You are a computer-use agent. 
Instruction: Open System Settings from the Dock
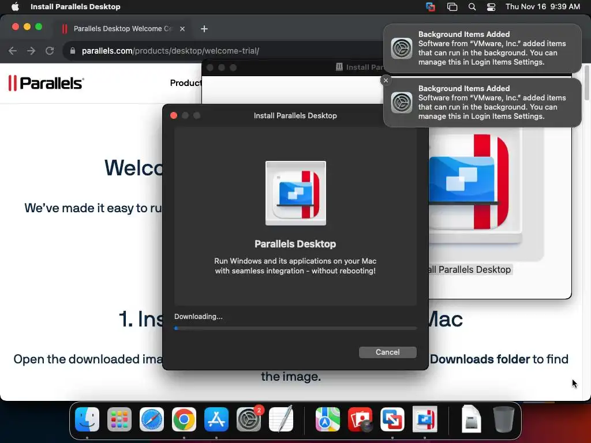(249, 419)
